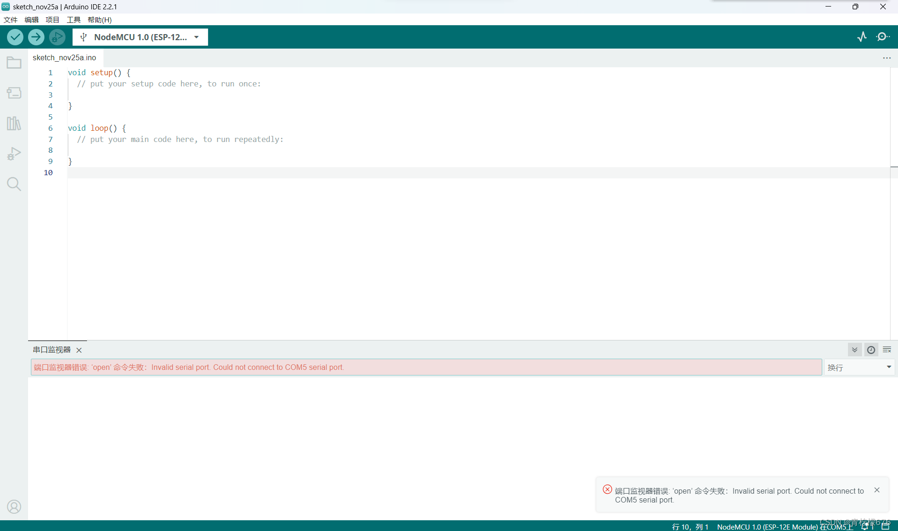Screen dimensions: 898x531
Task: Dismiss the COM5 error notification popup
Action: [x=877, y=490]
